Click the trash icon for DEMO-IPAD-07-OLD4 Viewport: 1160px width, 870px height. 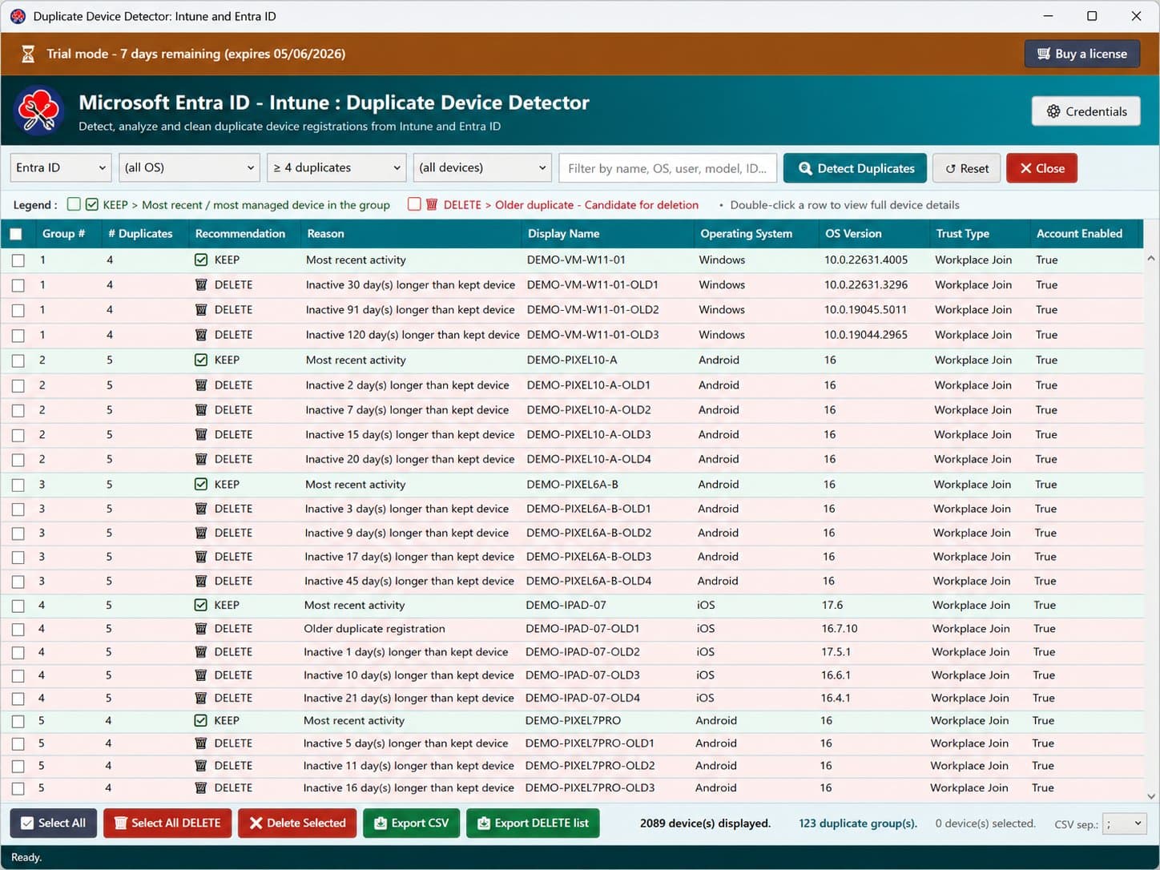click(x=201, y=699)
